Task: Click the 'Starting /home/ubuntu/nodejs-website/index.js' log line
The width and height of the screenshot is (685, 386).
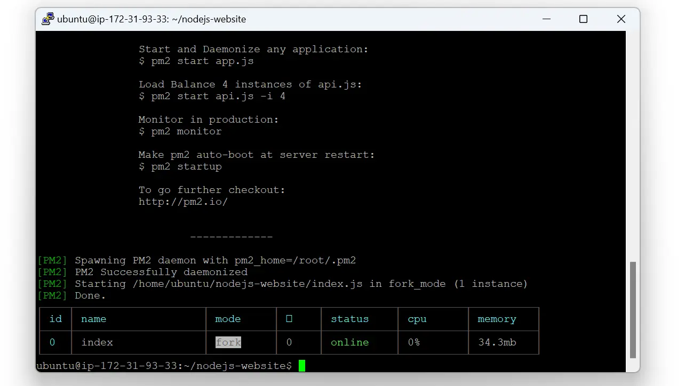Action: tap(282, 284)
